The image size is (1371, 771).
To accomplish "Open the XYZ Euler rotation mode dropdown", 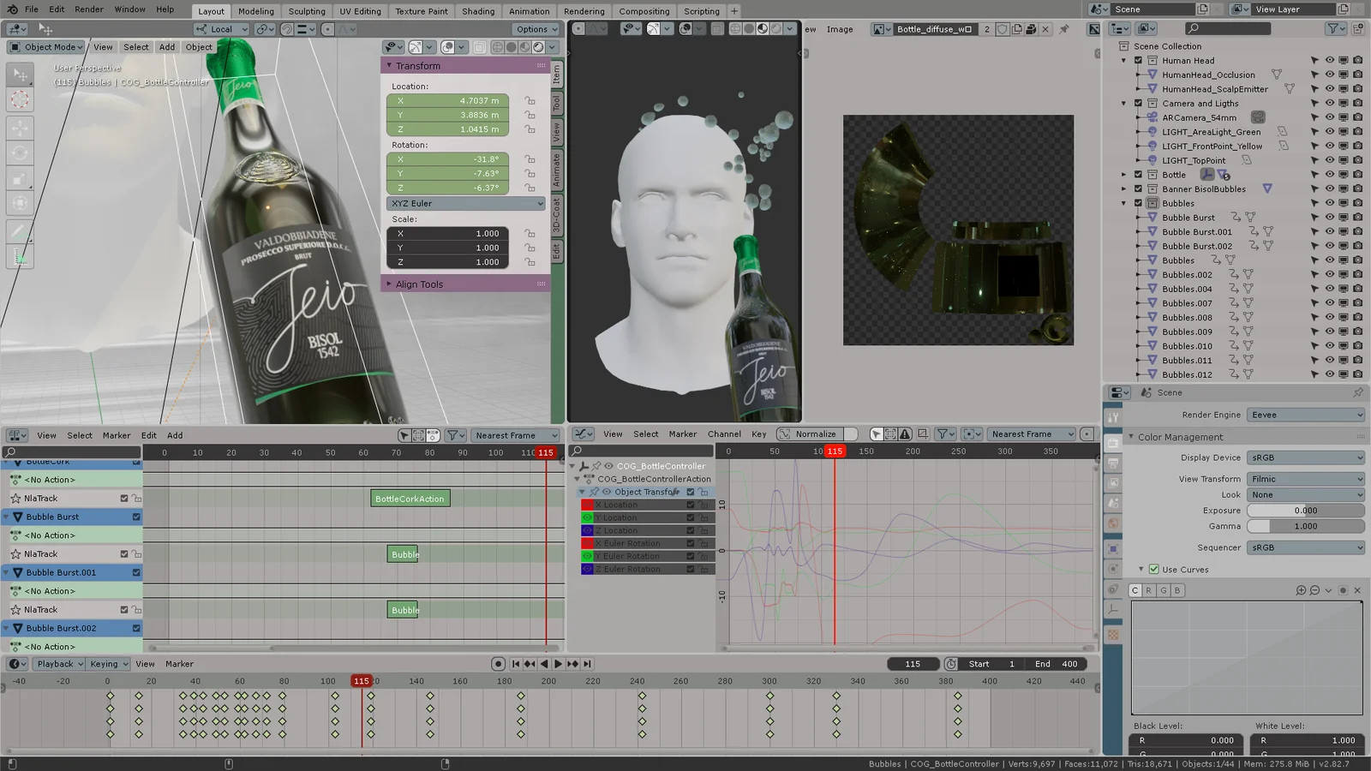I will [x=466, y=204].
